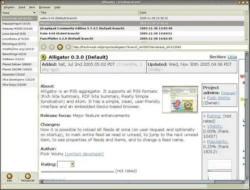Screen dimensions: 250x190
Task: Click the horizontal scrollbar right arrow
Action: pyautogui.click(x=243, y=182)
